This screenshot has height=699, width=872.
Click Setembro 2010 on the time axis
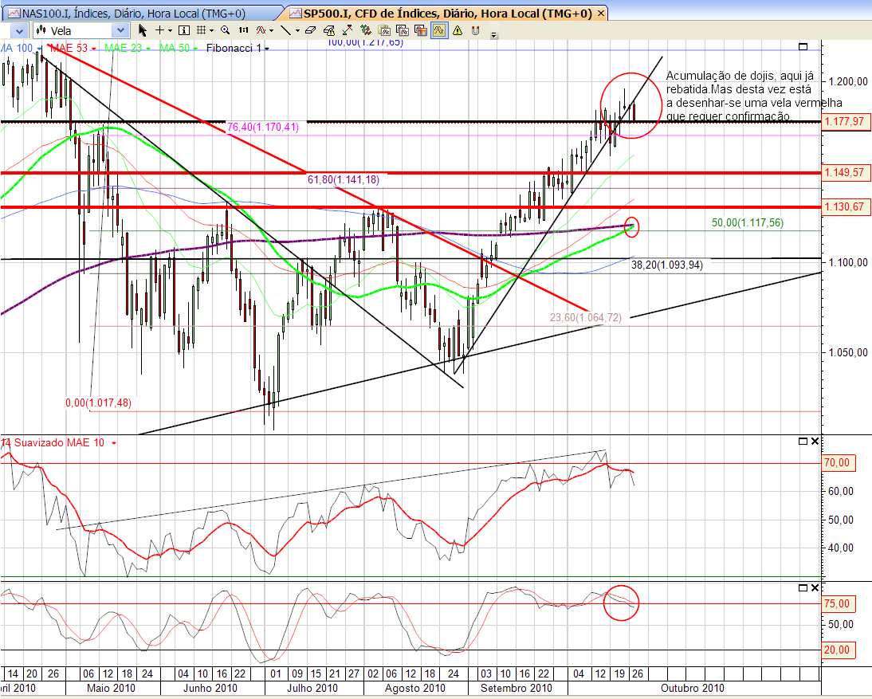click(x=516, y=688)
